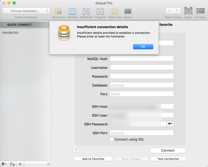
Task: Open the Structure view
Action: (x=58, y=13)
